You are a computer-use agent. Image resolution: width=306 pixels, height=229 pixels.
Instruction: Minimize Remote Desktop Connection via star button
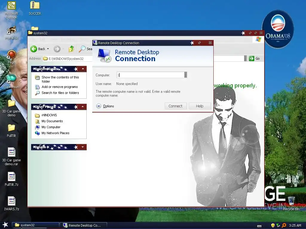(x=192, y=43)
